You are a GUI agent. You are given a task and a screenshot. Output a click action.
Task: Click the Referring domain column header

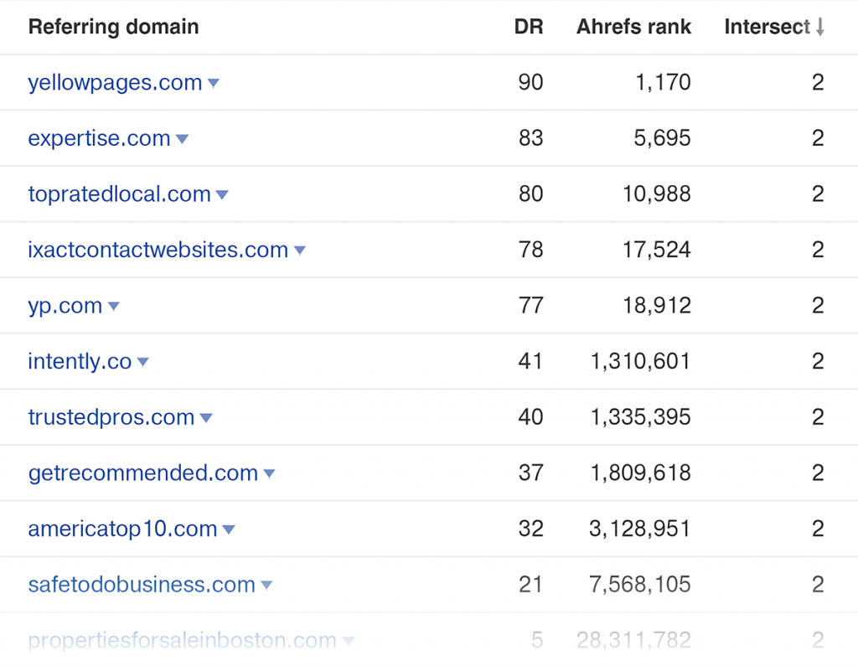[x=113, y=27]
